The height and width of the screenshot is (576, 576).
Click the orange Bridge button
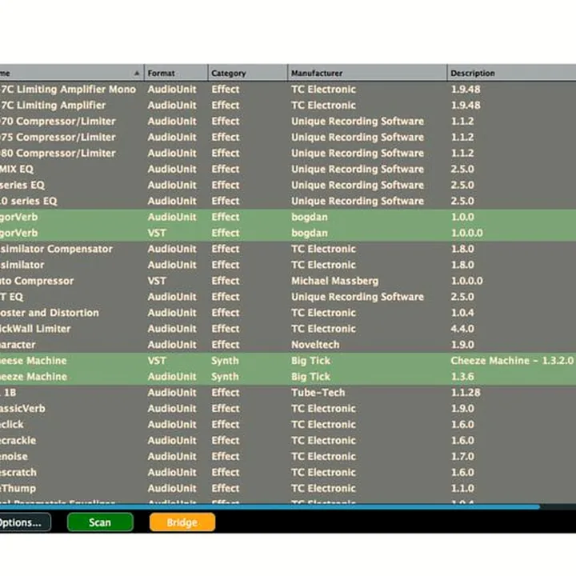tap(182, 522)
